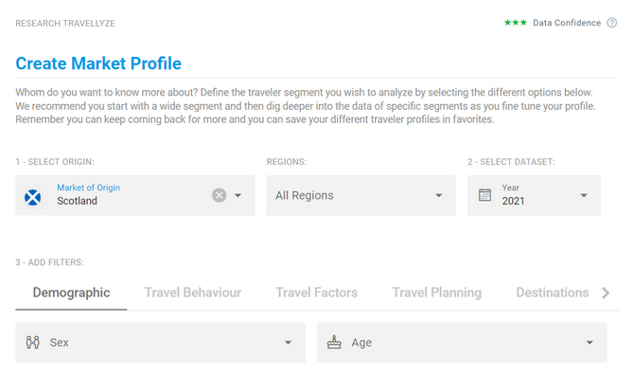Switch to the Travel Behaviour tab

point(193,293)
